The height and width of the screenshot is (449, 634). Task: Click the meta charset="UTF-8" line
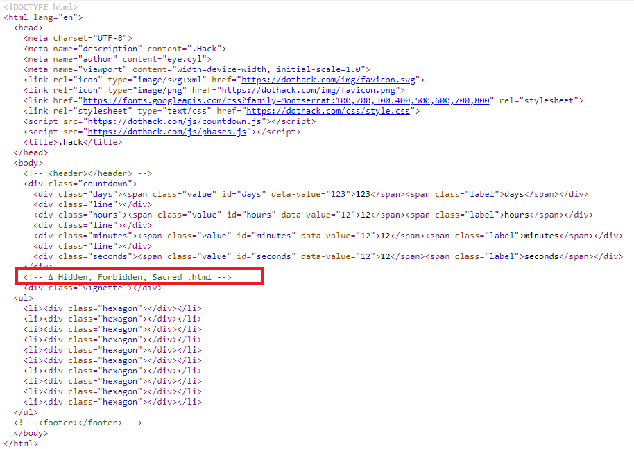78,38
